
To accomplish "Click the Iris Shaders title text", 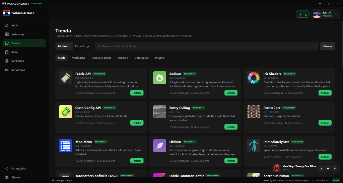I will click(x=272, y=74).
